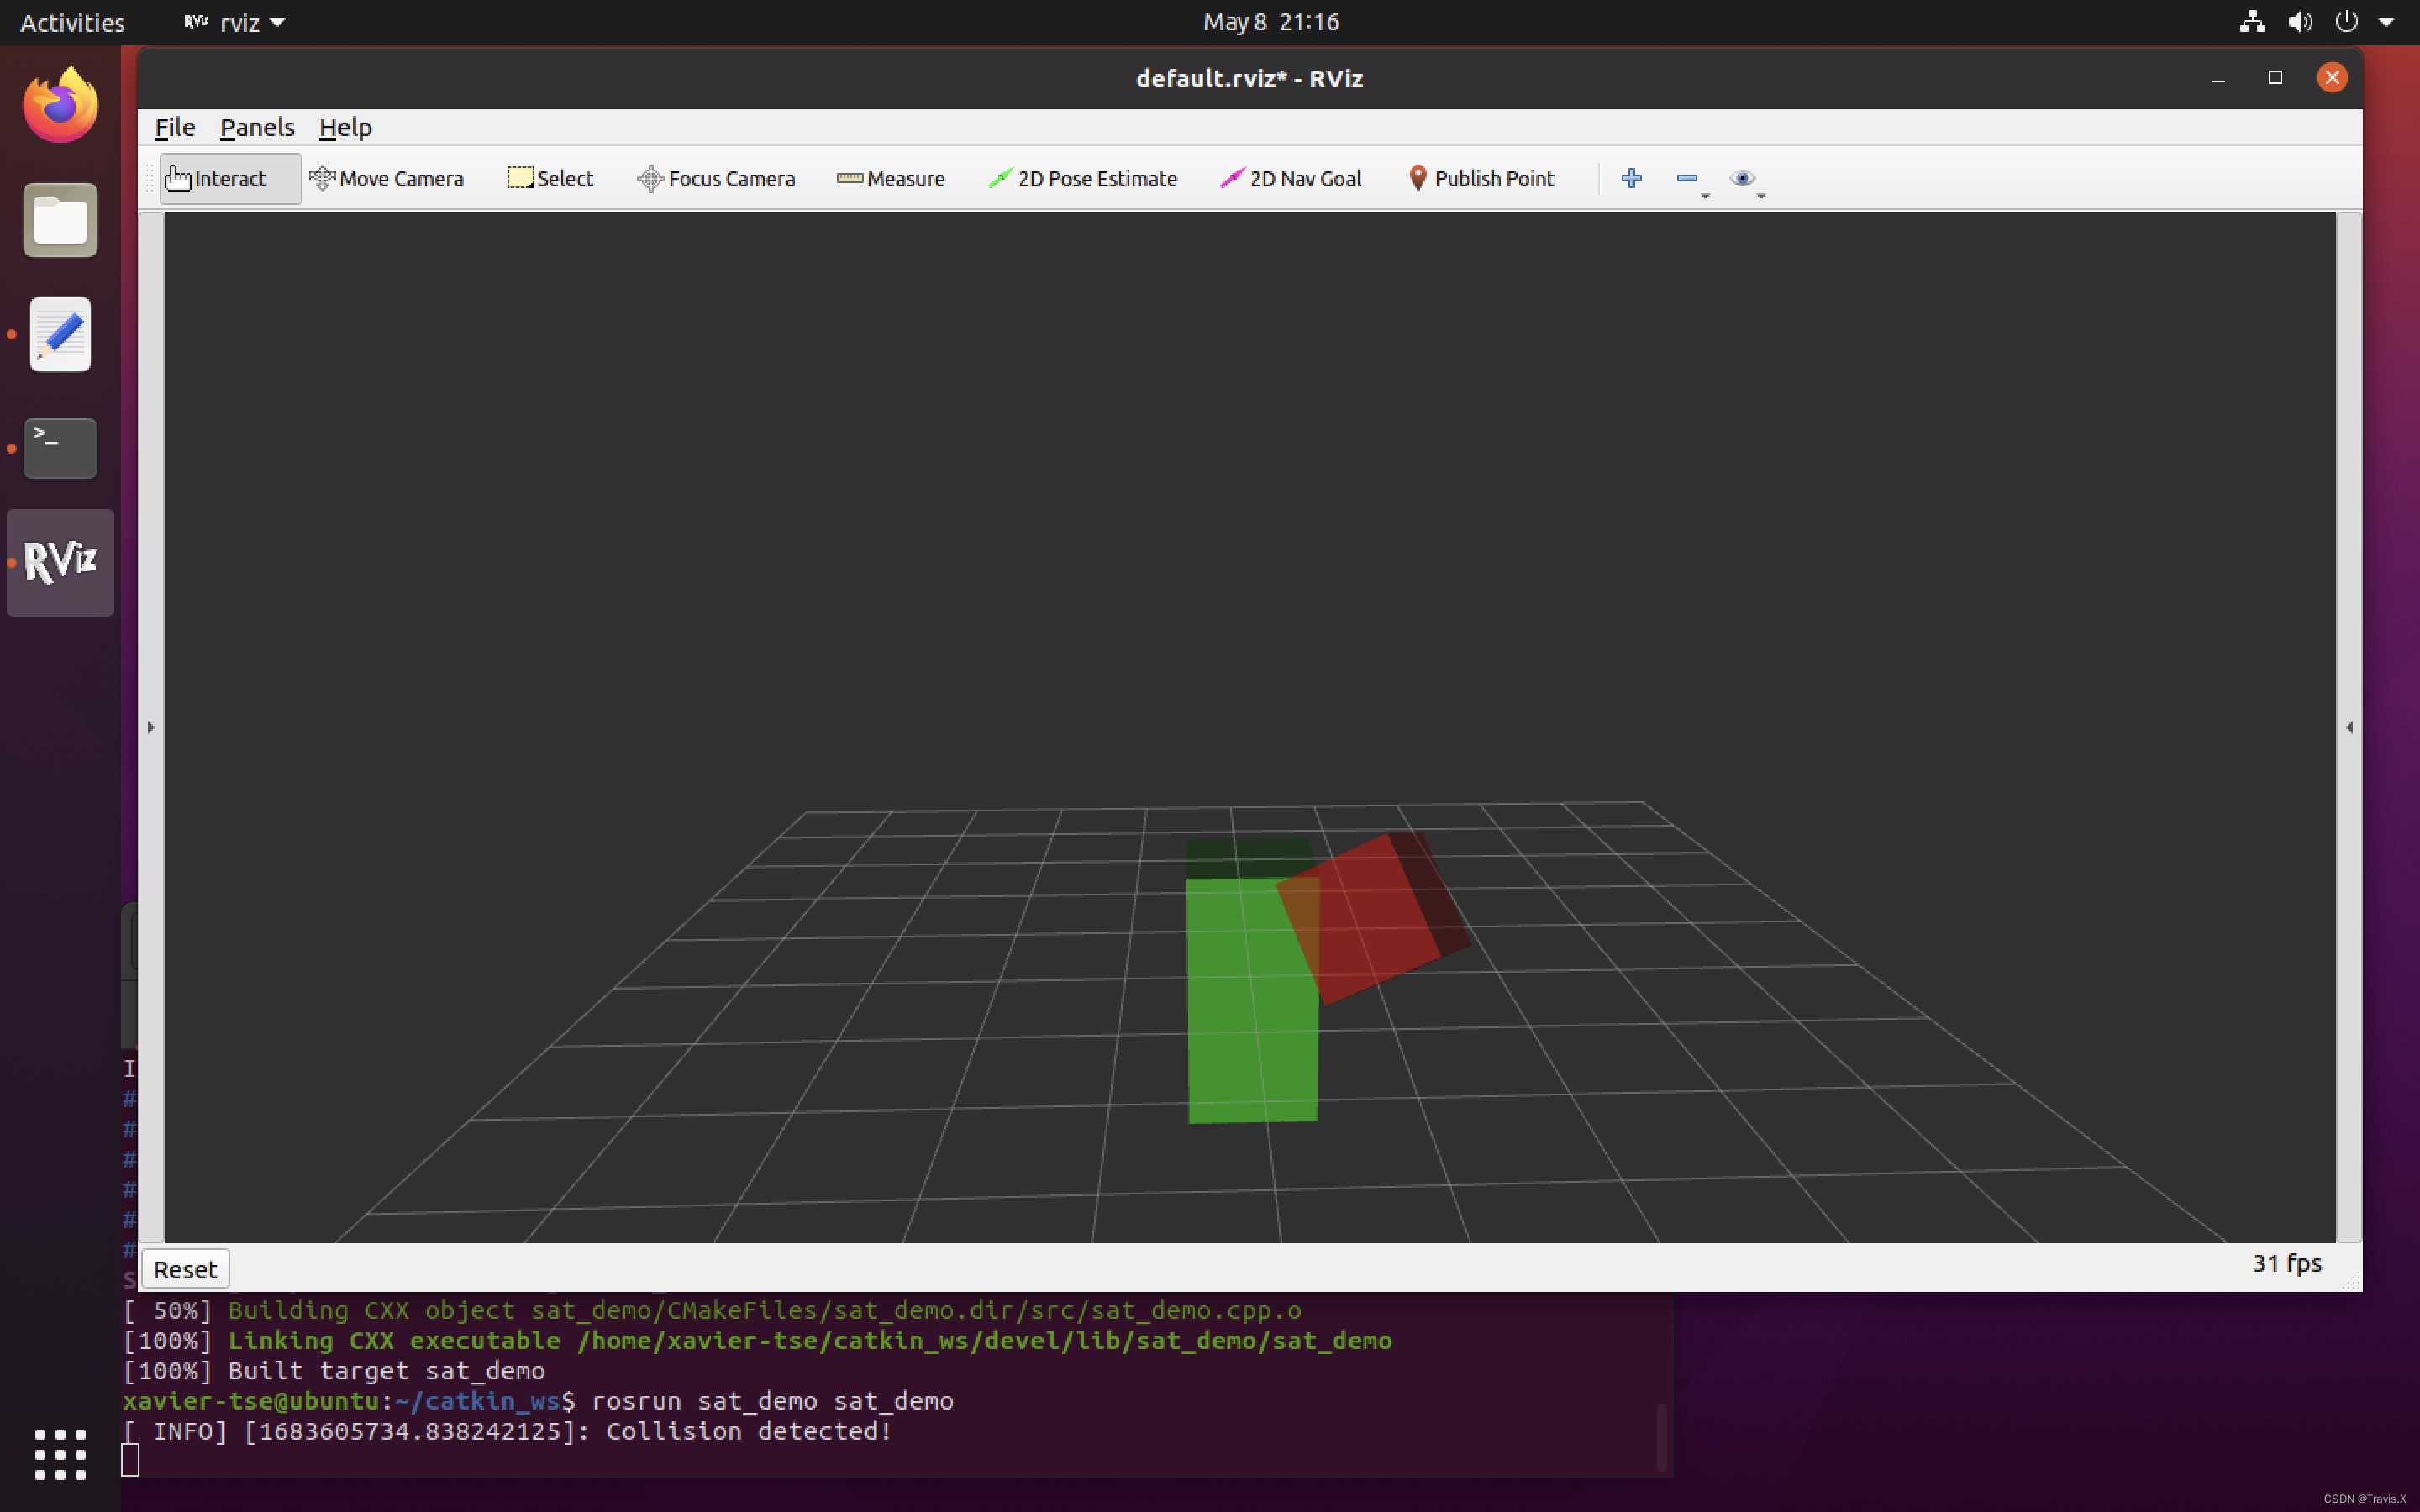Select the Interact tool in RViz
2420x1512 pixels.
click(229, 178)
